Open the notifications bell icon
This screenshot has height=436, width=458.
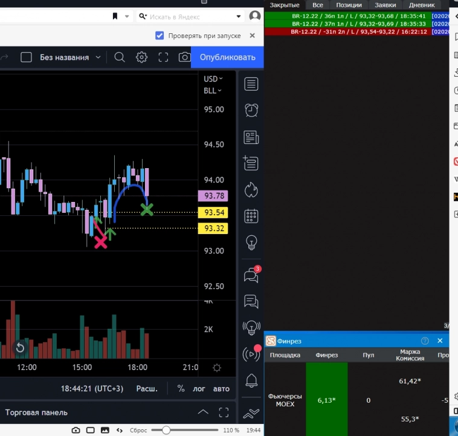click(251, 380)
